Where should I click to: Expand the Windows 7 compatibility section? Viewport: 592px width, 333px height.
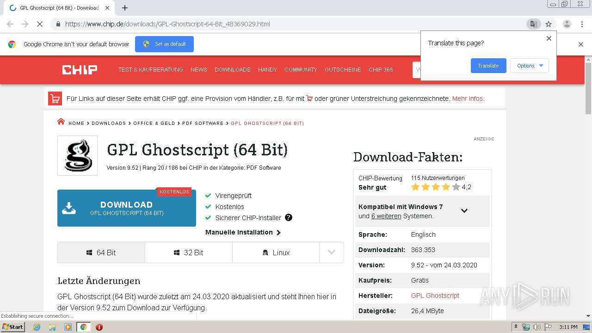click(x=464, y=211)
